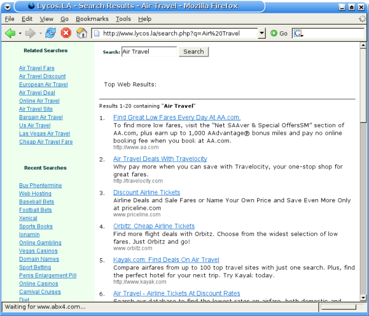Open Kayak.com: Find Deals On Air Travel
Image resolution: width=369 pixels, height=316 pixels.
pos(166,260)
